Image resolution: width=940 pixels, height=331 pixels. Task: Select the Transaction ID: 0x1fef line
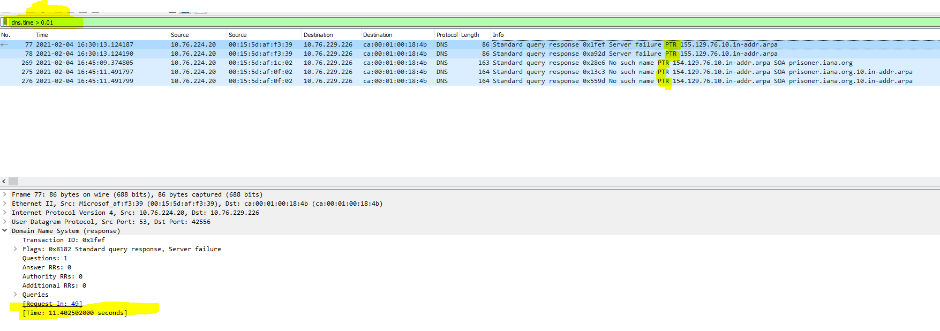click(x=64, y=240)
